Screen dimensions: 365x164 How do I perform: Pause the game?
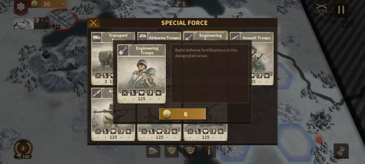tap(341, 10)
